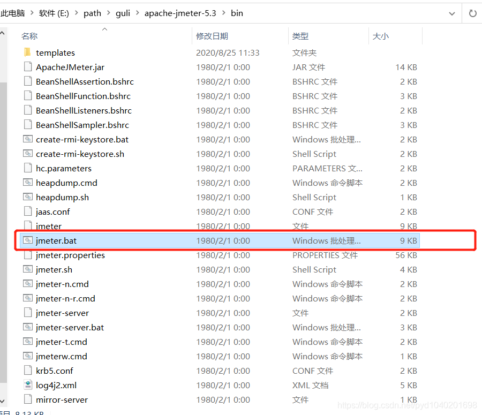Click the JAR 文件 type cell
Viewport: 482px width, 415px height.
308,67
